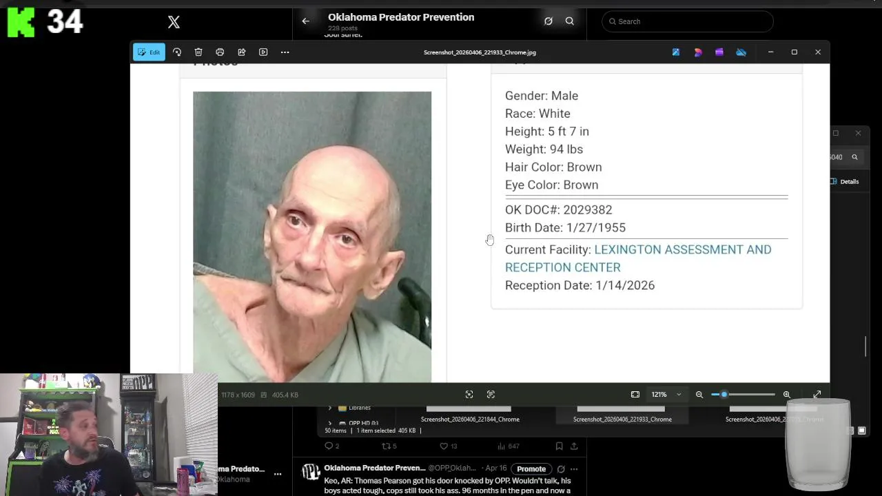The image size is (882, 496).
Task: Share the image via share icon
Action: click(x=242, y=52)
